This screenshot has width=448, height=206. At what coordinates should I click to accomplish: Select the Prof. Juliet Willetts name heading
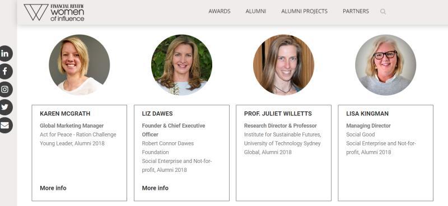tap(278, 114)
